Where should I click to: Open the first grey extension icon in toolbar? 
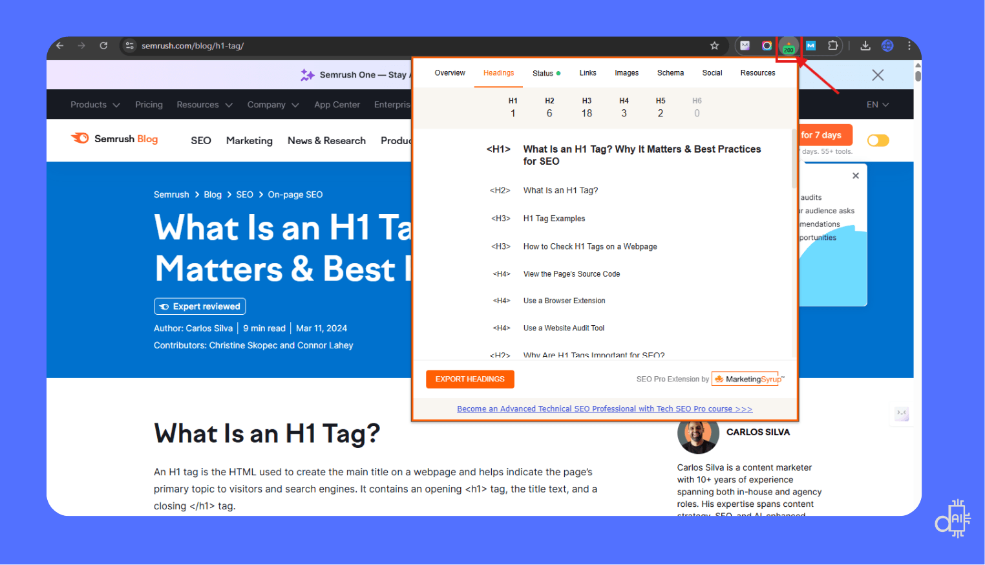click(x=745, y=46)
